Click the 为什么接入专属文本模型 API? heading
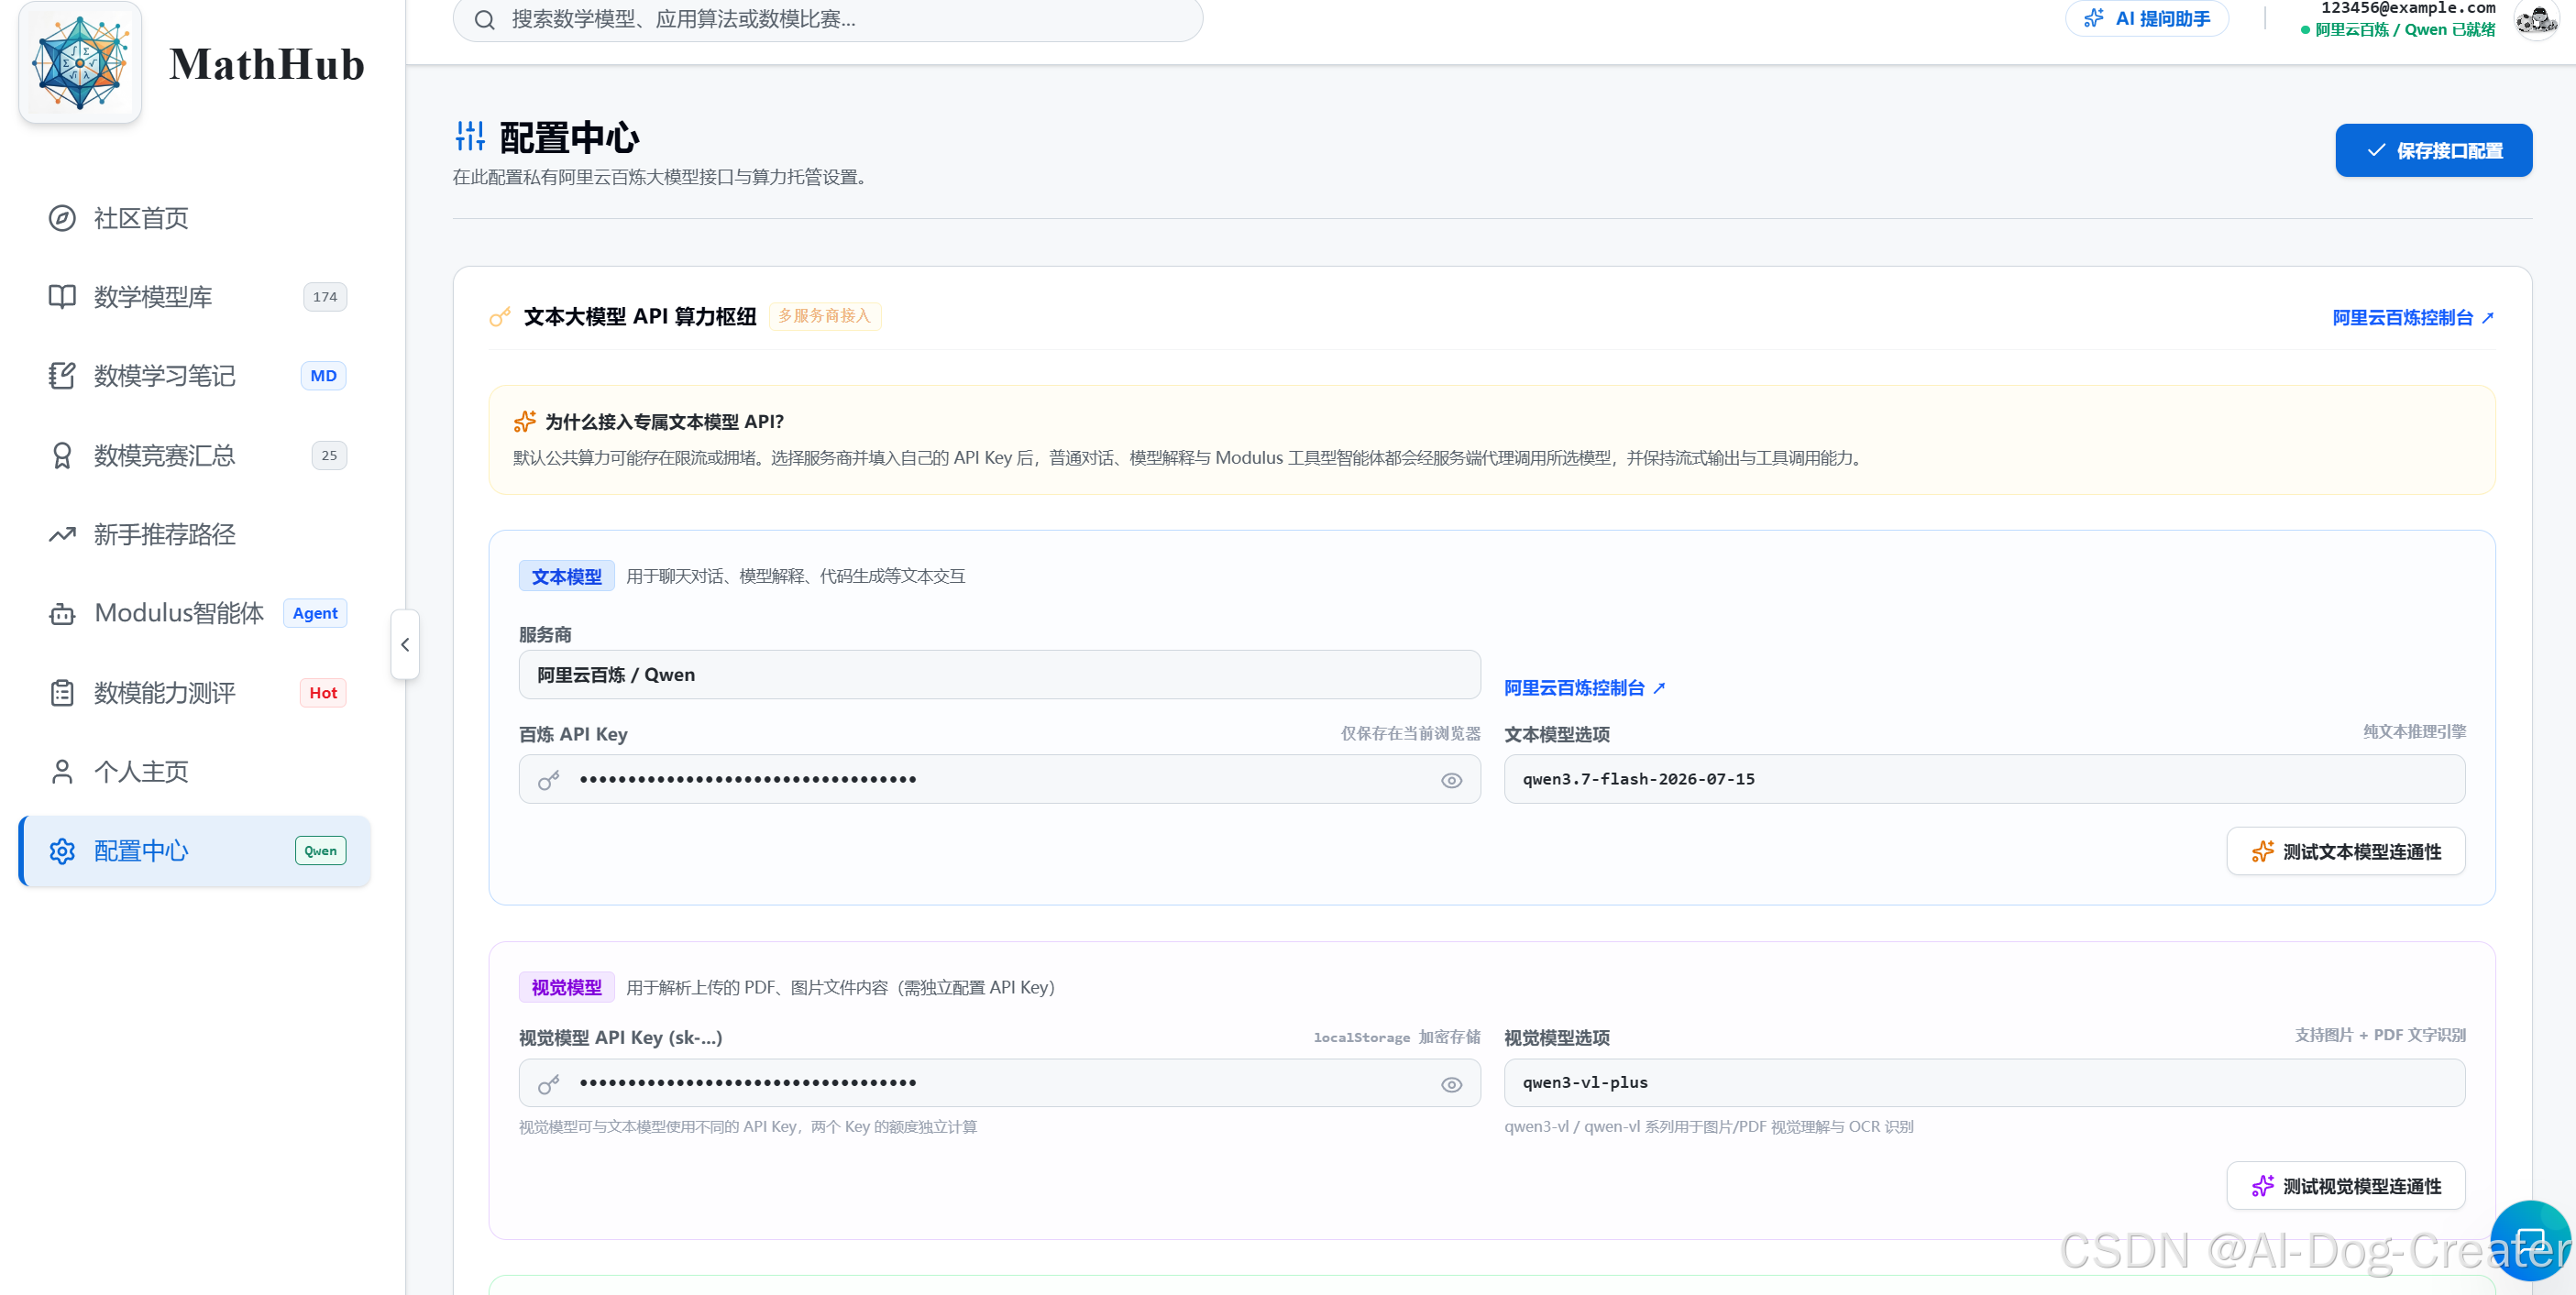 click(x=665, y=422)
